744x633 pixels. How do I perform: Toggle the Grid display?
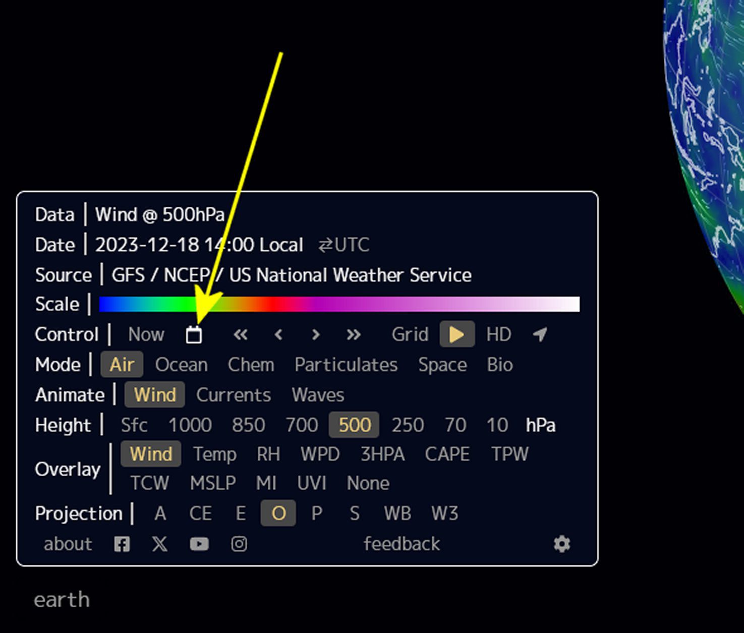tap(410, 334)
